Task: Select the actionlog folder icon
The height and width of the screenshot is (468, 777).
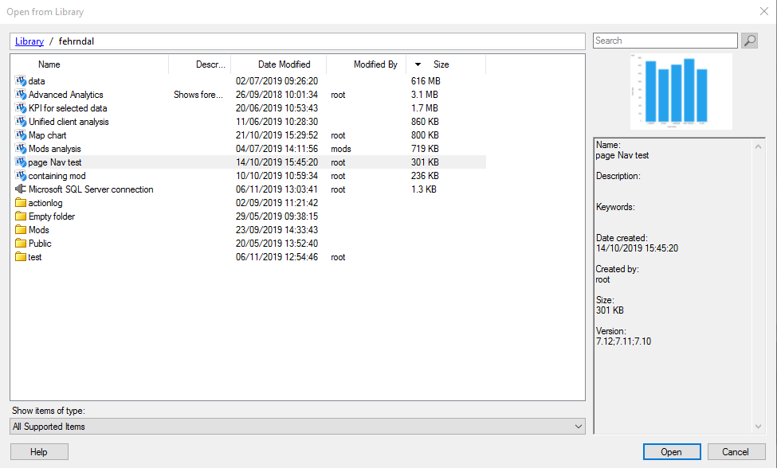Action: coord(21,203)
